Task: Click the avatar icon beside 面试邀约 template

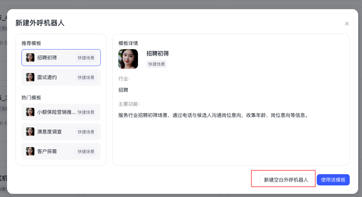Action: coord(30,77)
